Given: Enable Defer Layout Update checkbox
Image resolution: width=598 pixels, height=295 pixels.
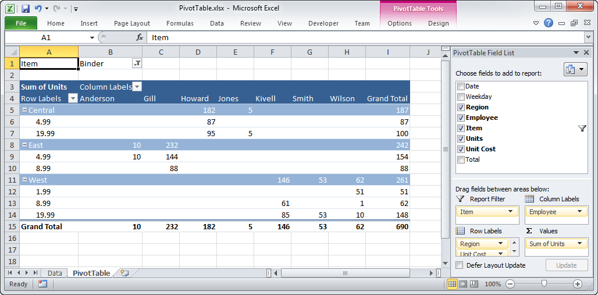Looking at the screenshot, I should (x=461, y=265).
